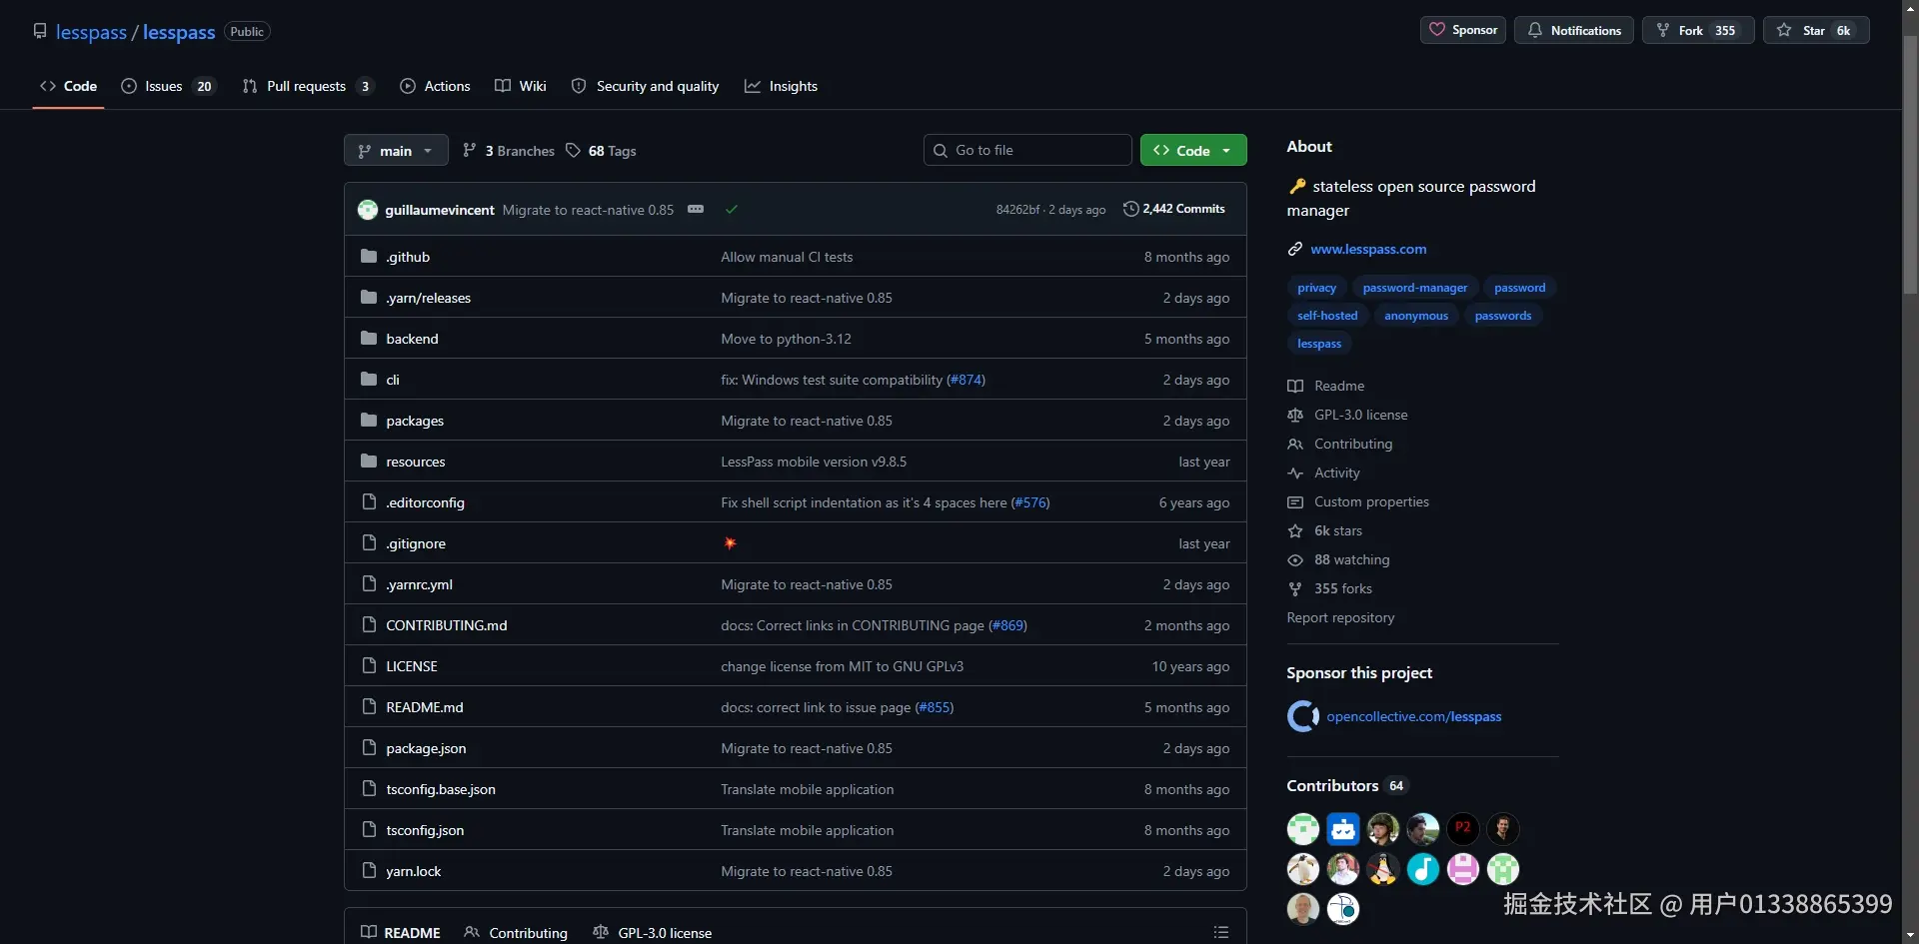1919x944 pixels.
Task: Open opencollective.com/lesspass link
Action: (x=1413, y=716)
